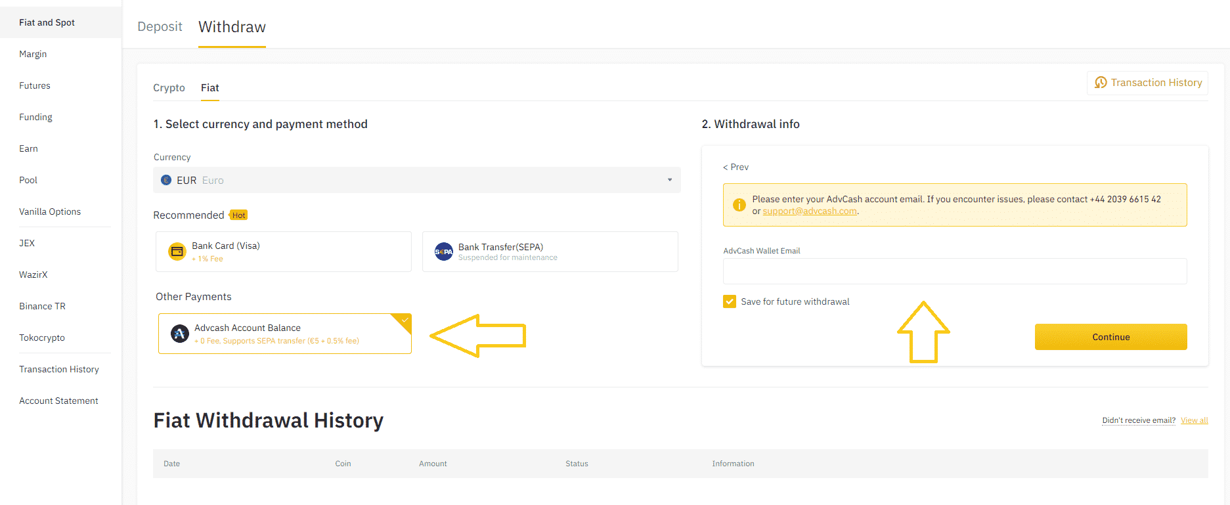Click View all withdrawal history link
Image resolution: width=1230 pixels, height=505 pixels.
1194,420
